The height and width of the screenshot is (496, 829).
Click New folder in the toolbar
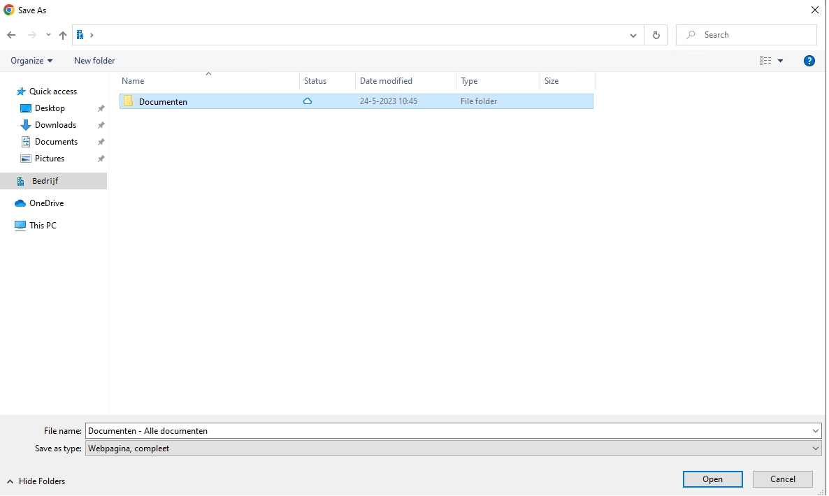(94, 61)
